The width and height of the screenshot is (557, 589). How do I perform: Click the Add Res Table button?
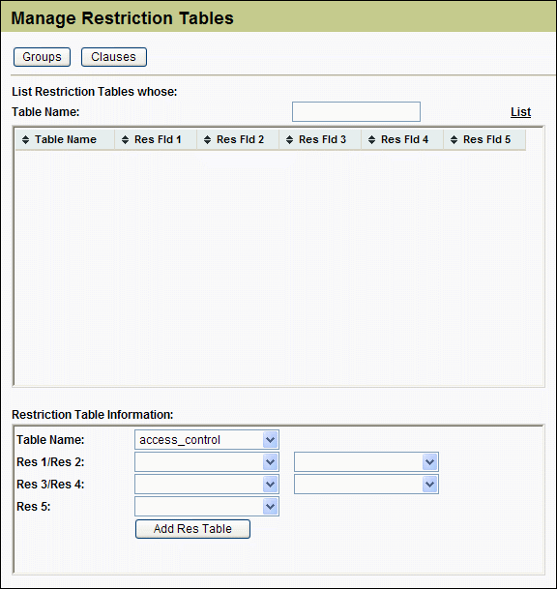pyautogui.click(x=192, y=529)
